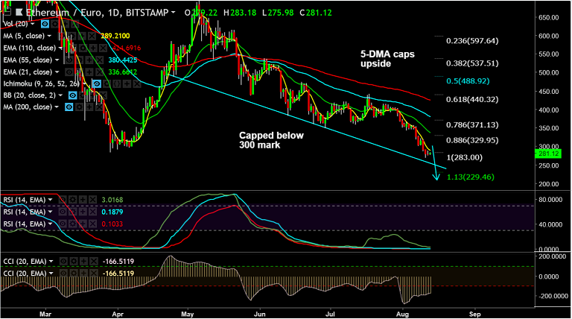Click plus icon on second CCI (20, EMA)

[x=83, y=273]
